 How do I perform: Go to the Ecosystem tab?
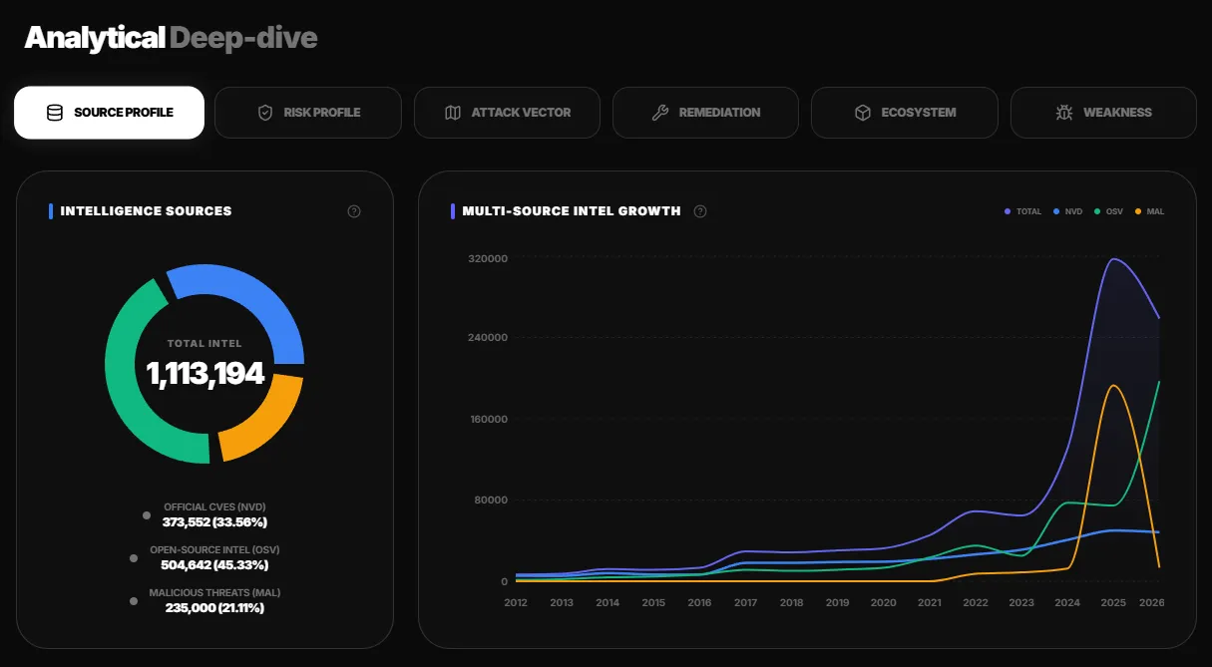(x=905, y=113)
